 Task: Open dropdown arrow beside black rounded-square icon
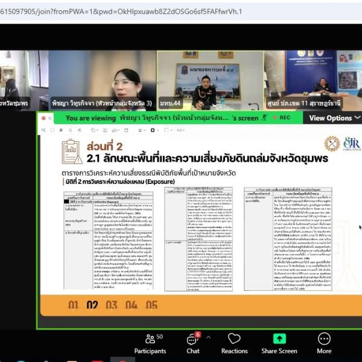[158, 130]
